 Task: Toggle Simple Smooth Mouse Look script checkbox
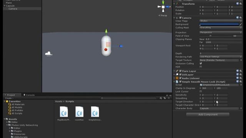point(180,82)
